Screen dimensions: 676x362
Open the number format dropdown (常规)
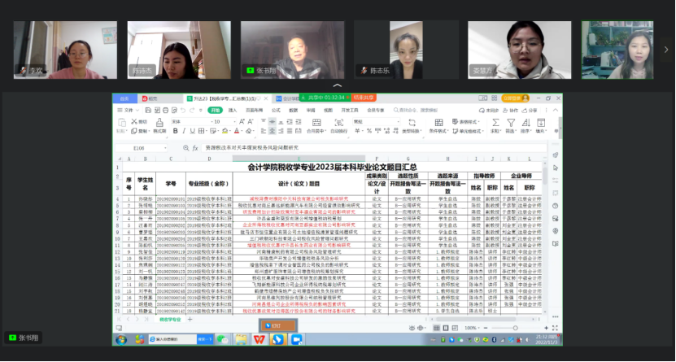click(x=376, y=121)
